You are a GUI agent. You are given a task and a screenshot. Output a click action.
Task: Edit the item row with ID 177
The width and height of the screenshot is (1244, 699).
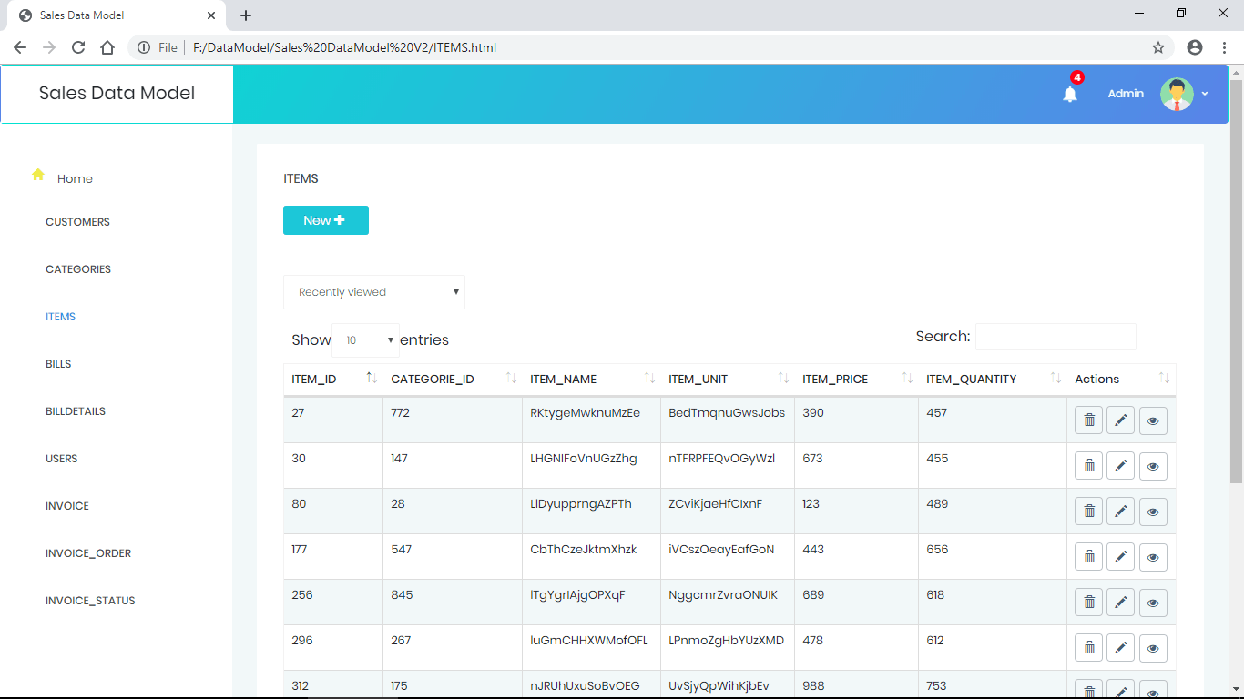(1120, 557)
